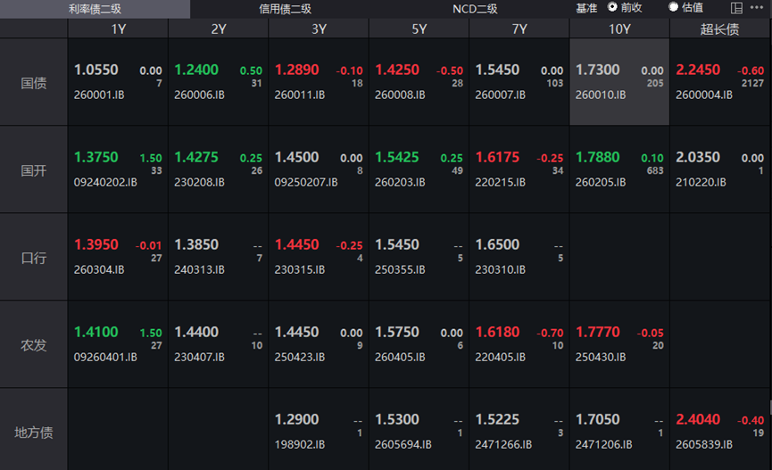Screen dimensions: 772x470
Task: Open the panel layout icon
Action: 736,8
